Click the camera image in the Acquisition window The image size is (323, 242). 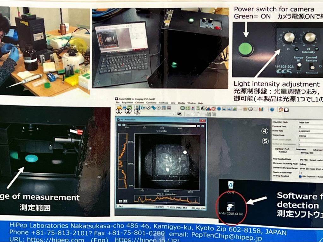[167, 162]
